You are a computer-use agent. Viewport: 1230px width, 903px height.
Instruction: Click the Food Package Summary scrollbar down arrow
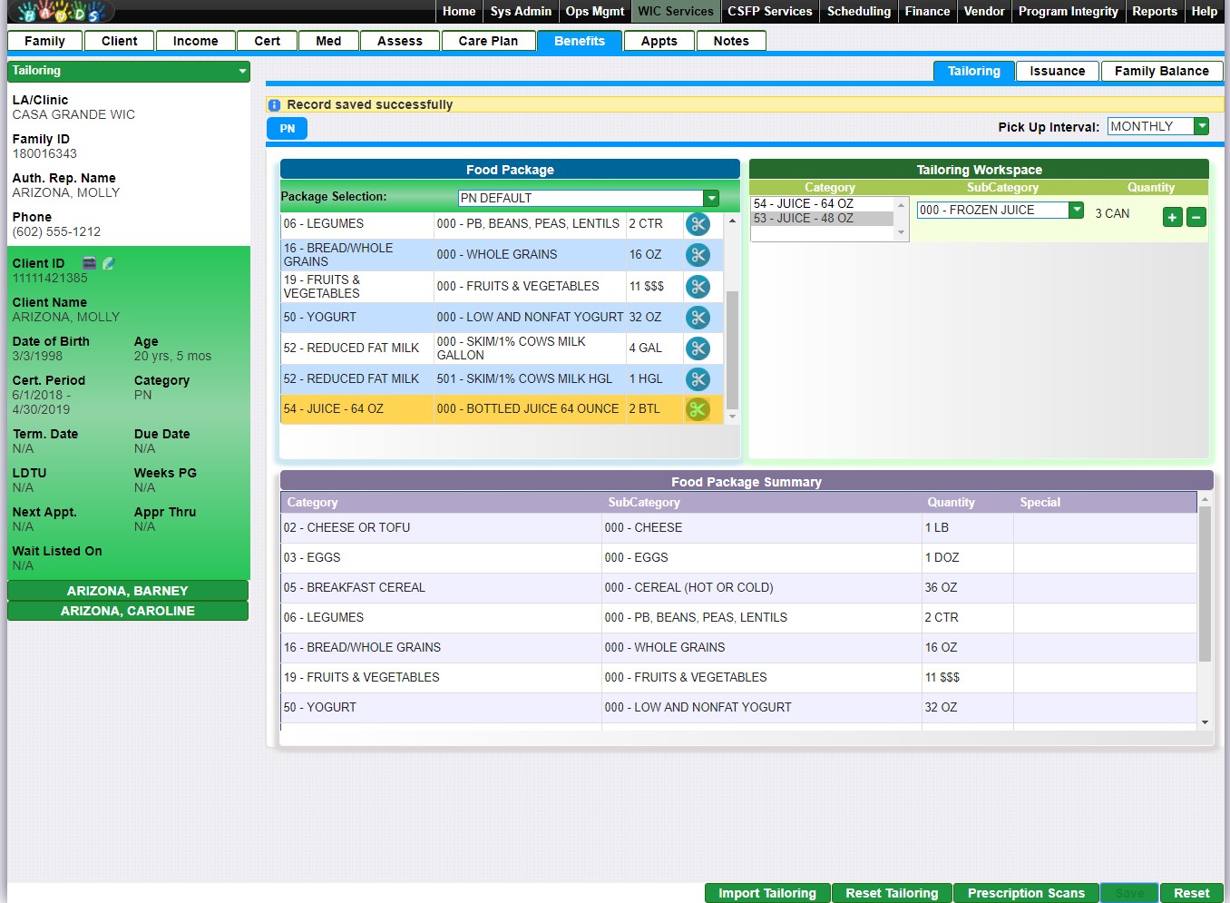point(1205,722)
